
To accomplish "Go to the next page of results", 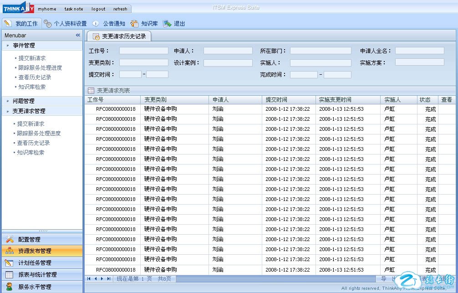I will point(102,278).
